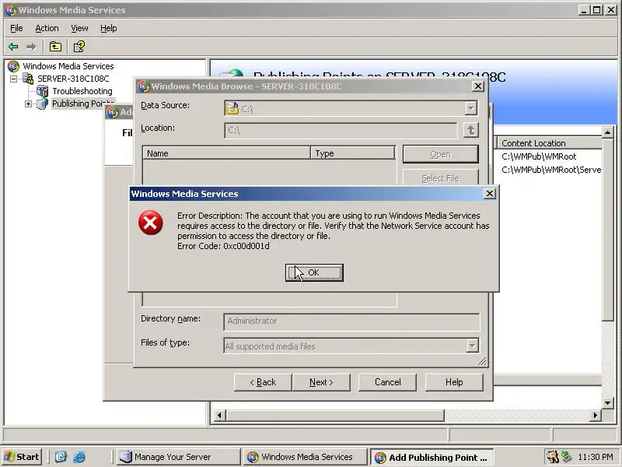
Task: Click the 11:30 PM system clock
Action: point(596,457)
